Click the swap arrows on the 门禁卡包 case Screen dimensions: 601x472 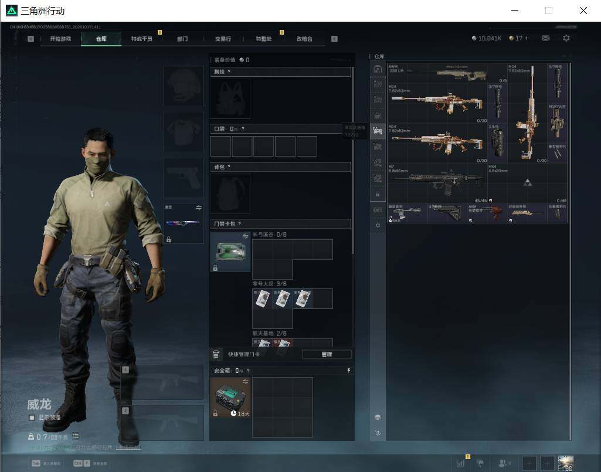(245, 236)
